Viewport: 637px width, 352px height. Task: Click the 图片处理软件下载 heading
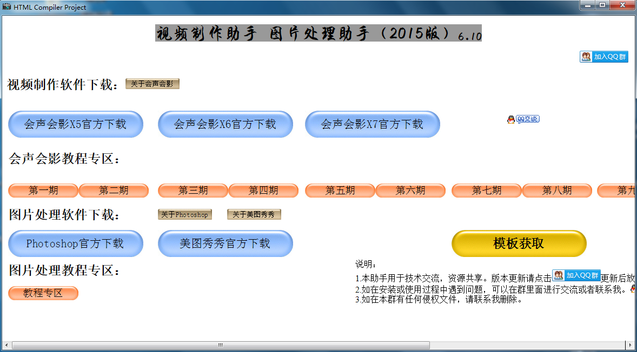coord(64,215)
